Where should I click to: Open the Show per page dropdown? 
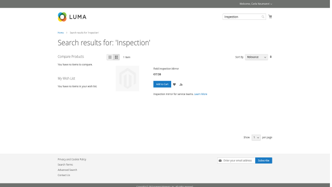pyautogui.click(x=256, y=137)
